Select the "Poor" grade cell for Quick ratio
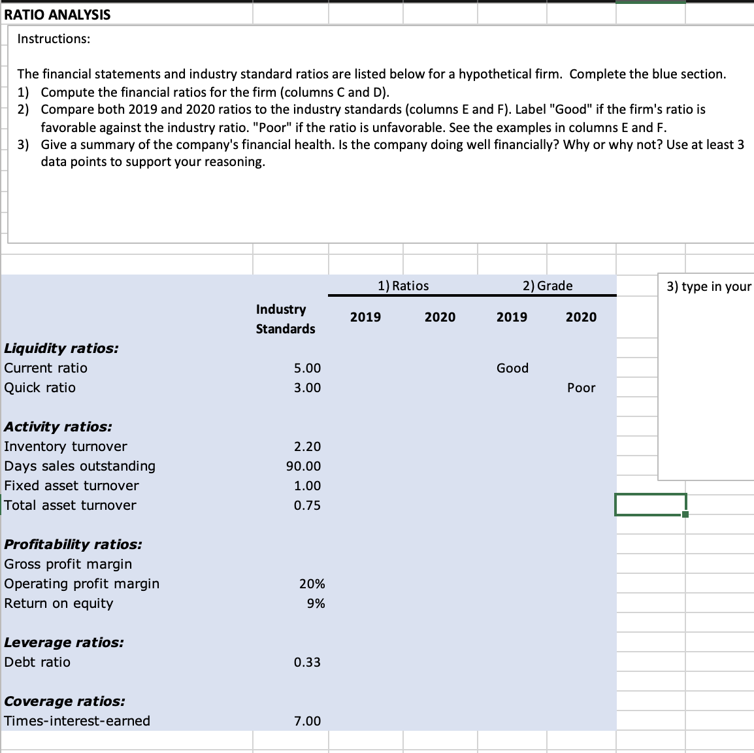This screenshot has height=753, width=754. pos(581,388)
